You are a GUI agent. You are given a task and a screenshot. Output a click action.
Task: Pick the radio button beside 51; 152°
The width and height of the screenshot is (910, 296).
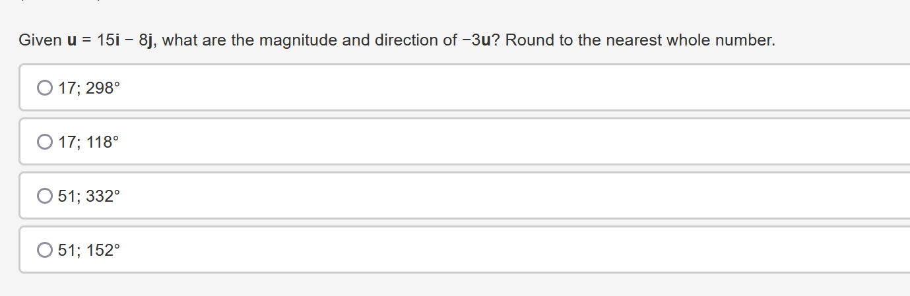point(44,250)
